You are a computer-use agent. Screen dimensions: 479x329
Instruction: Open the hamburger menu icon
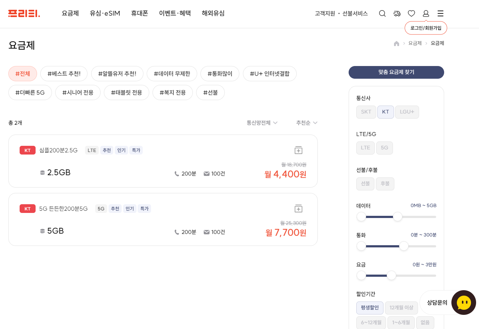(x=440, y=13)
